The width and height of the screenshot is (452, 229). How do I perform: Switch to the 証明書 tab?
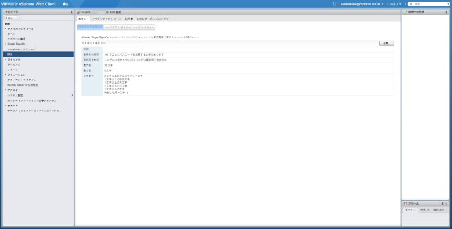pos(129,19)
